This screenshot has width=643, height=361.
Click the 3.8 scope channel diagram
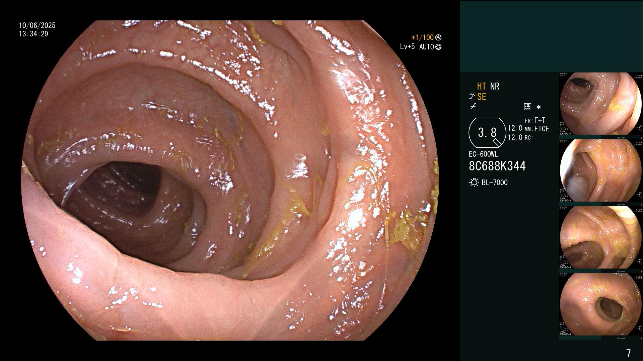click(x=487, y=133)
